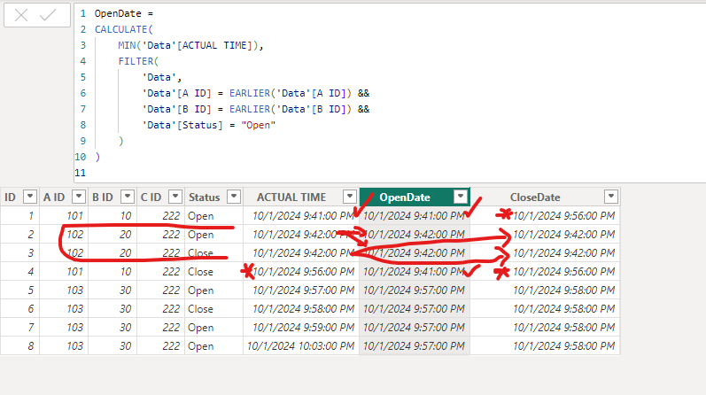Select B ID cell 10 in row 4
This screenshot has width=706, height=395.
coord(112,272)
